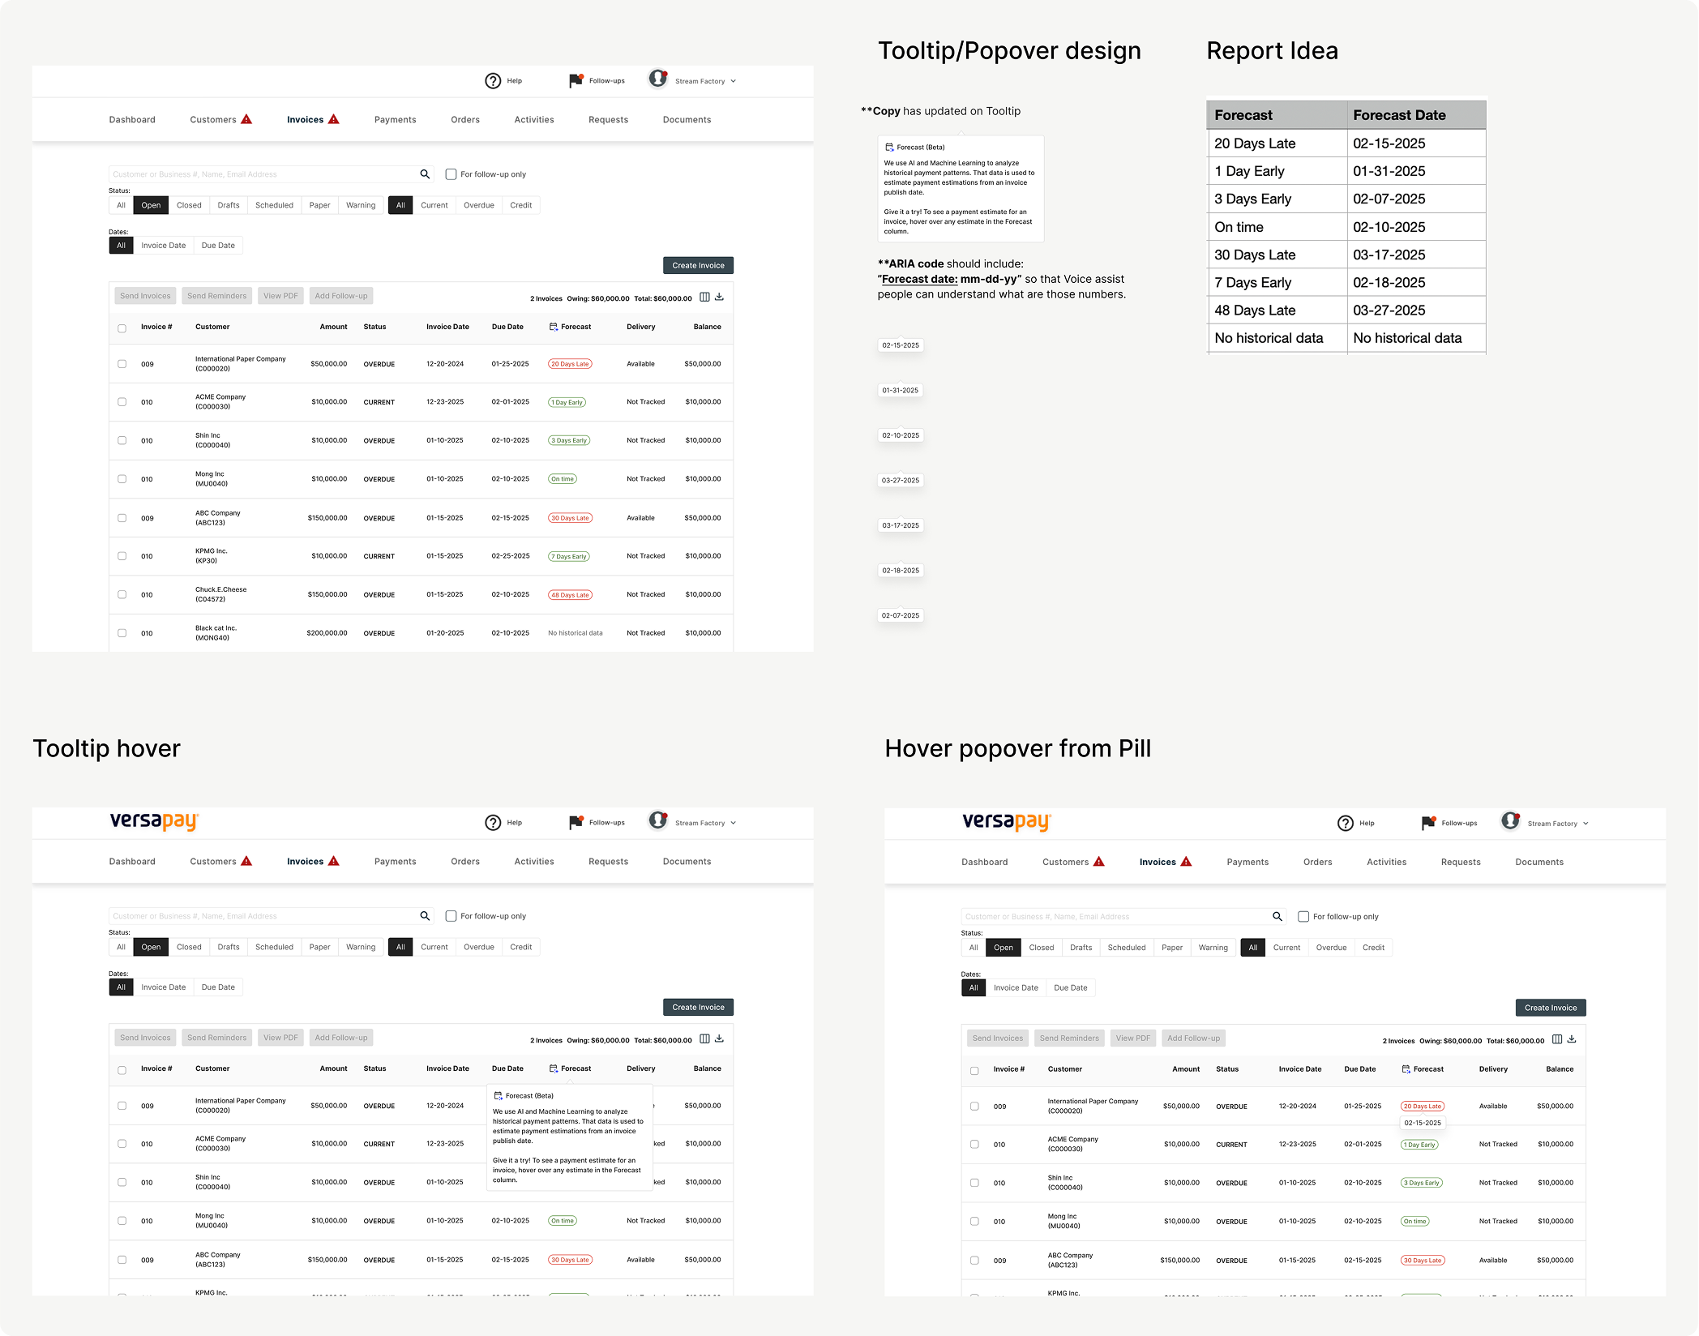Image resolution: width=1699 pixels, height=1336 pixels.
Task: Check 'For follow-up only' in the top mockup
Action: click(451, 174)
